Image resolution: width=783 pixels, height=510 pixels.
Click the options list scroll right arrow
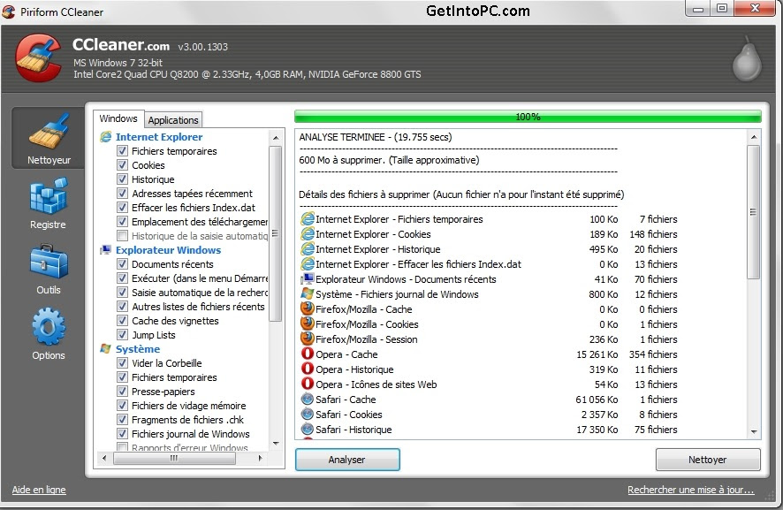(x=260, y=458)
